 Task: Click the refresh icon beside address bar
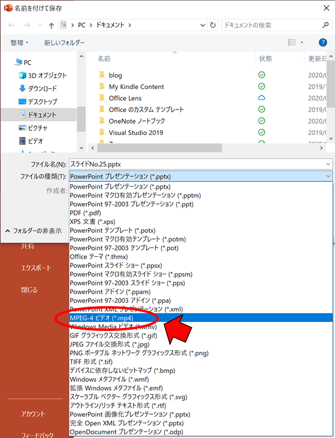213,25
